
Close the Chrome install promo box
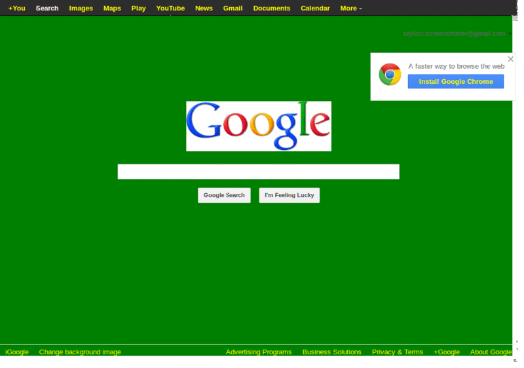[510, 59]
